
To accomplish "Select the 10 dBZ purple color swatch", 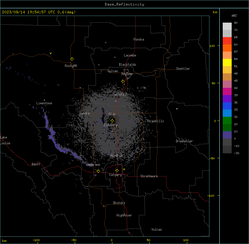I will [x=227, y=135].
